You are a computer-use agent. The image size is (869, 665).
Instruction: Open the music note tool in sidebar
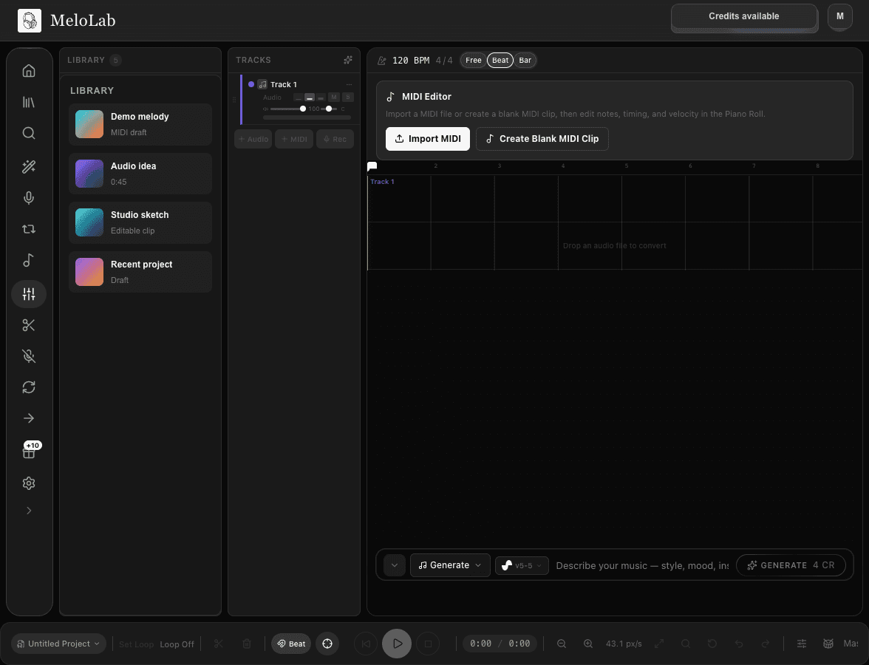pyautogui.click(x=29, y=260)
